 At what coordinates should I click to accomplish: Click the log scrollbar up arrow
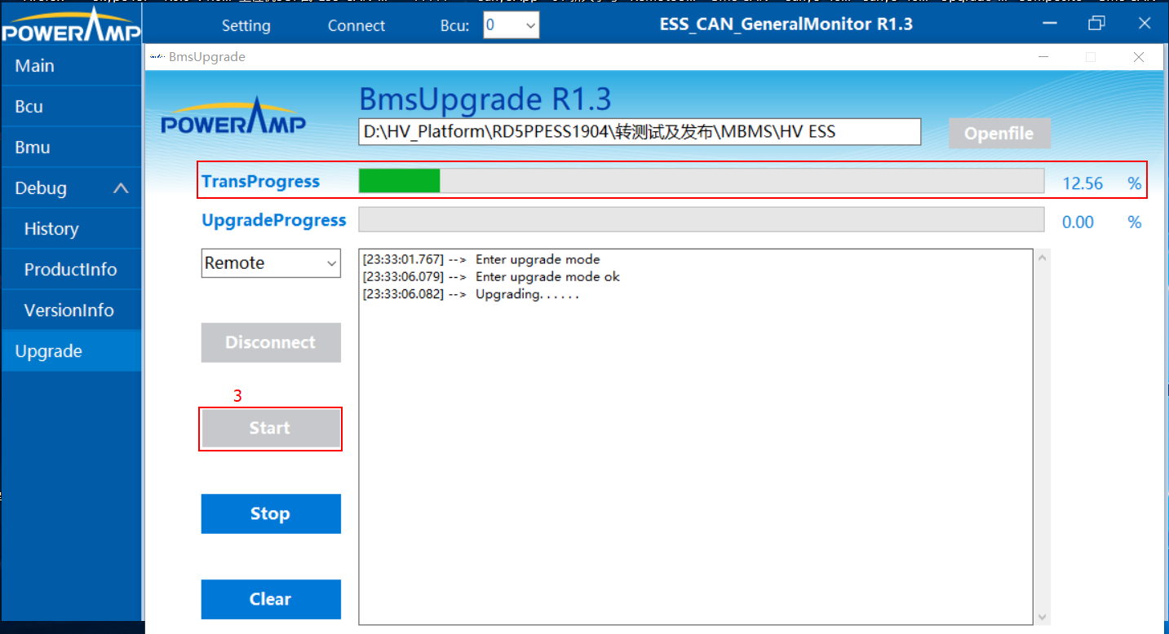[x=1041, y=258]
